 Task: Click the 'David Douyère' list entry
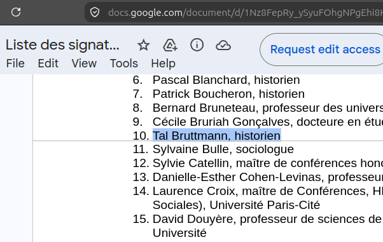(x=268, y=219)
